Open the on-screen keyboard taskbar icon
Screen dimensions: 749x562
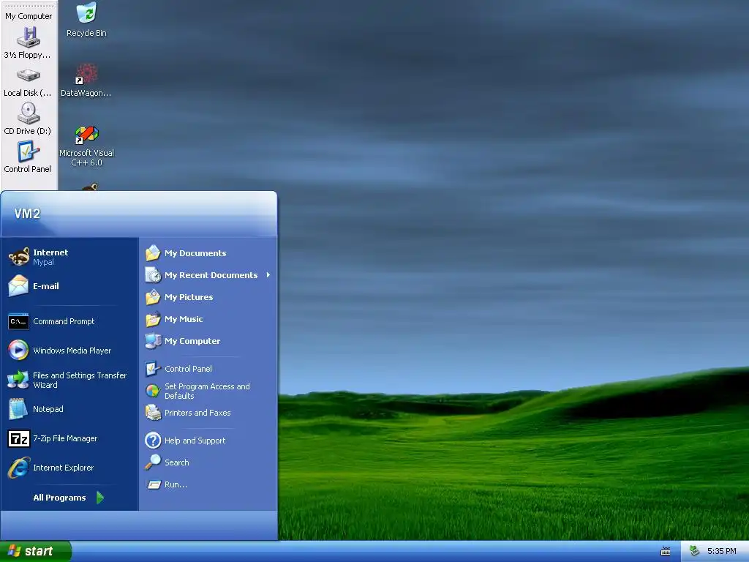666,552
